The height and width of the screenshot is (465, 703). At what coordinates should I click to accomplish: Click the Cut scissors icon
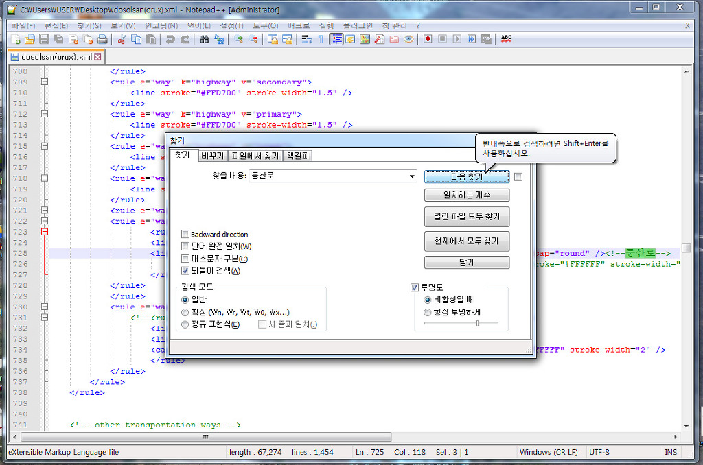(x=122, y=40)
